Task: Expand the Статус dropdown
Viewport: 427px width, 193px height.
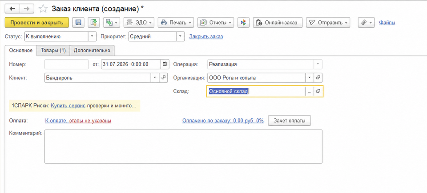Action: [x=93, y=36]
